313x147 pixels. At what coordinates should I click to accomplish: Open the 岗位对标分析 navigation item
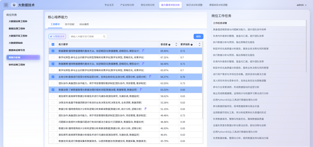coord(148,5)
